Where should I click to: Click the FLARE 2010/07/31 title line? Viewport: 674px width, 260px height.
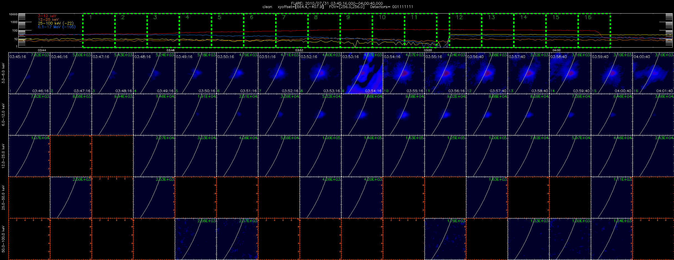coord(337,3)
